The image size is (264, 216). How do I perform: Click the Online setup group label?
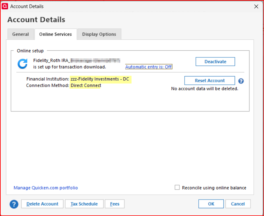point(30,51)
